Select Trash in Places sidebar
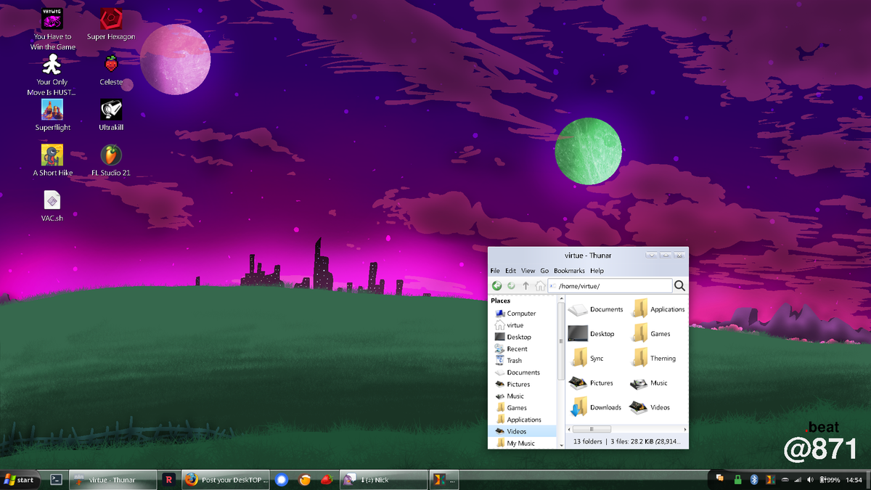This screenshot has width=871, height=490. [x=514, y=361]
